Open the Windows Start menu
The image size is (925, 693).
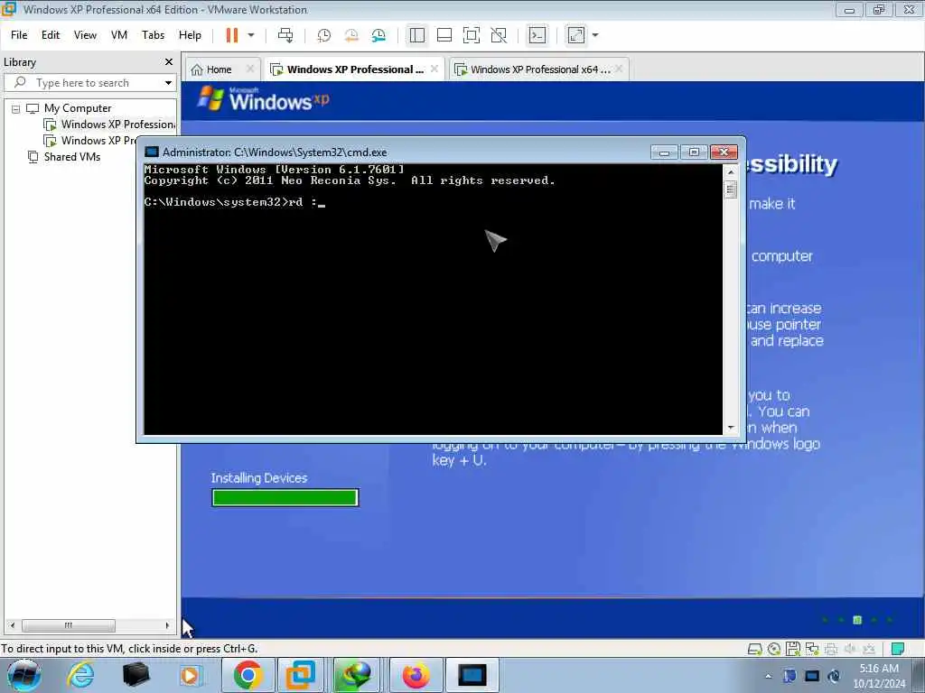[23, 675]
